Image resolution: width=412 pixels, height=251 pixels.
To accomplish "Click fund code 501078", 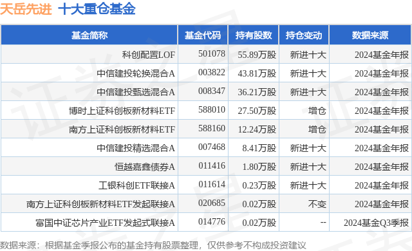I will pos(212,54).
